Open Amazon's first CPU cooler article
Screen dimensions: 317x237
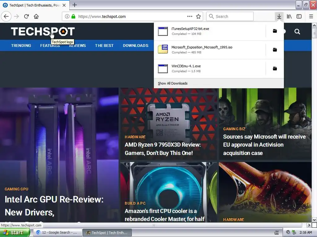(164, 215)
